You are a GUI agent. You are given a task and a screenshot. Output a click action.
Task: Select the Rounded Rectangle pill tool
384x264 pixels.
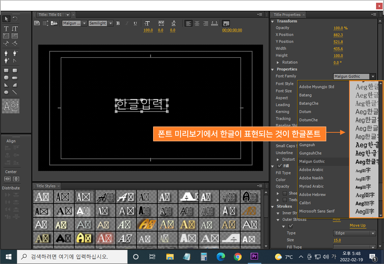click(15, 78)
